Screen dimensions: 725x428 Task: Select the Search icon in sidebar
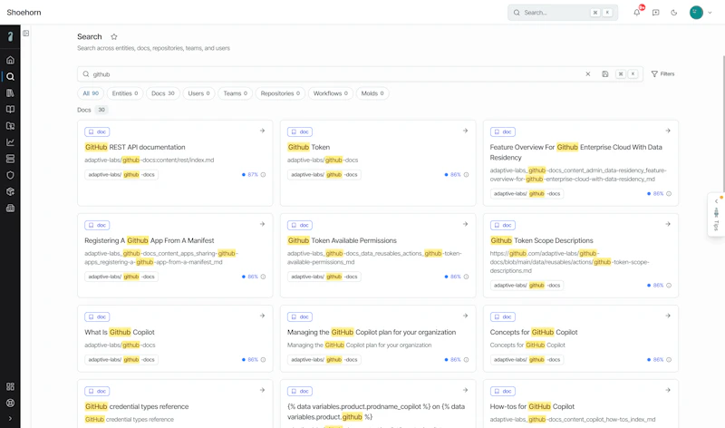click(10, 77)
